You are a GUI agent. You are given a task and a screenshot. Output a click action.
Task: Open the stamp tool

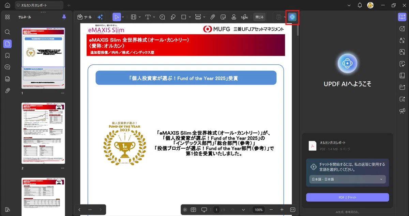[x=233, y=17]
